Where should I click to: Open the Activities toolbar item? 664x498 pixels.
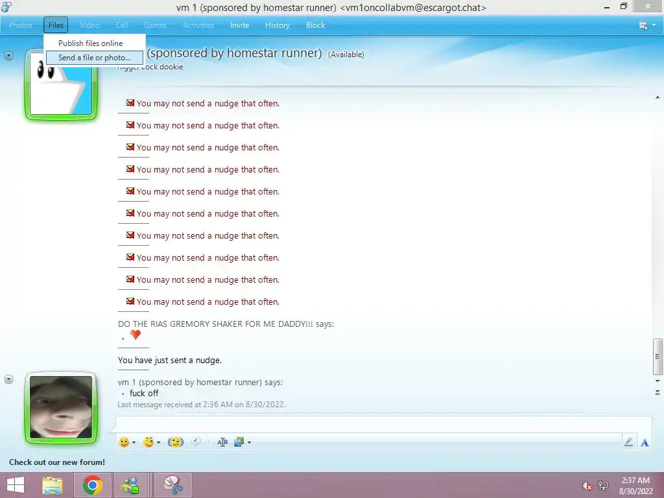click(x=198, y=25)
